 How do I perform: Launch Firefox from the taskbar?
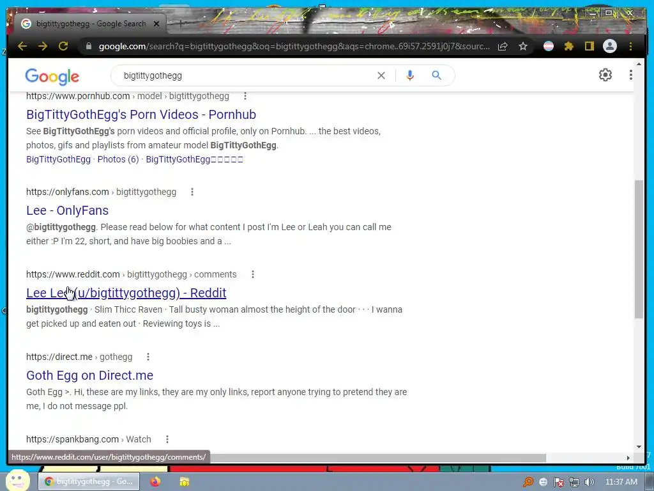155,481
